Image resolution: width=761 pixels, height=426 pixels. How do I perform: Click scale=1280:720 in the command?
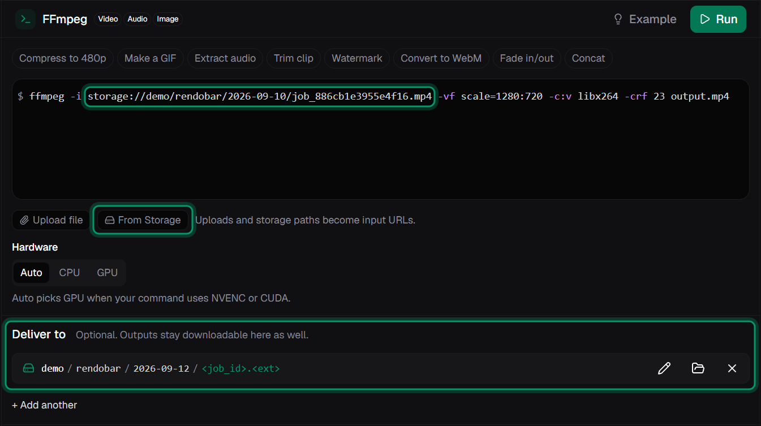502,97
